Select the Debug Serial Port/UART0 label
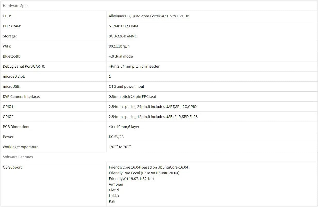Image resolution: width=318 pixels, height=207 pixels. point(24,66)
